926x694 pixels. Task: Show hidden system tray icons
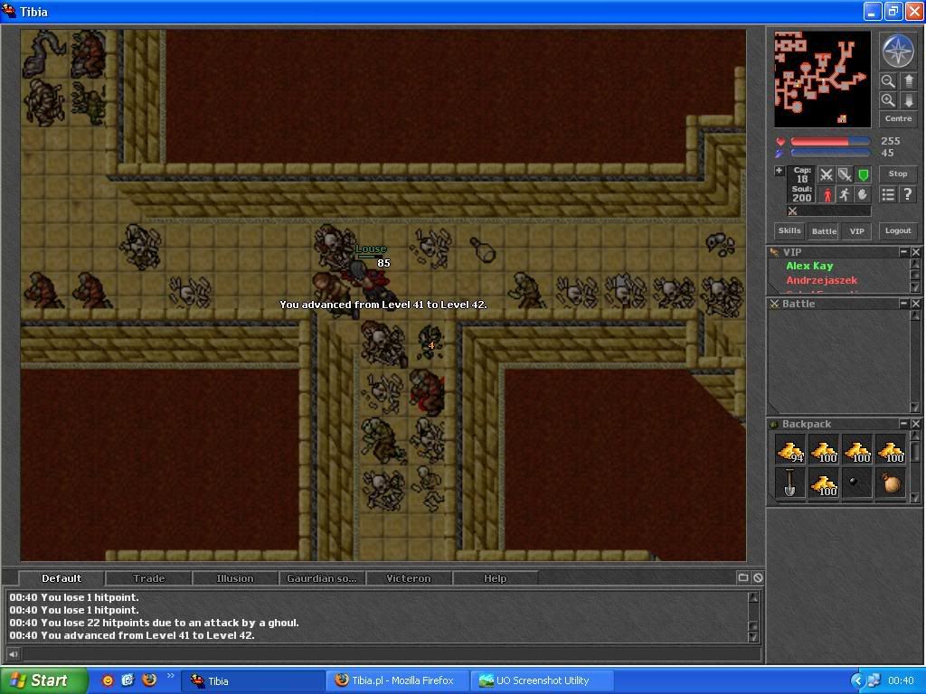pyautogui.click(x=857, y=680)
